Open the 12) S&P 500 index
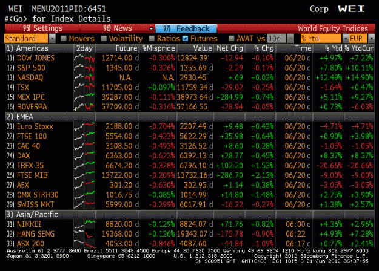Screen dimensions: 379x271 pos(26,68)
